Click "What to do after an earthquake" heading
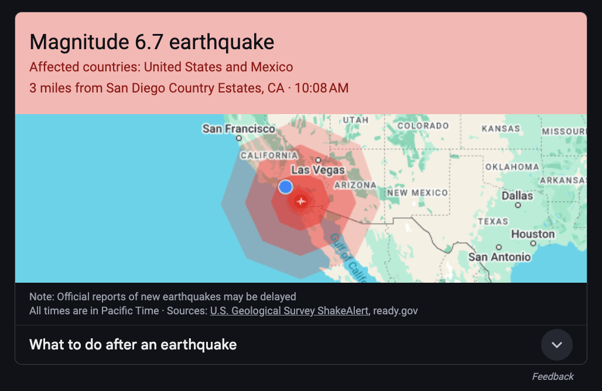Image resolution: width=602 pixels, height=391 pixels. (x=133, y=345)
